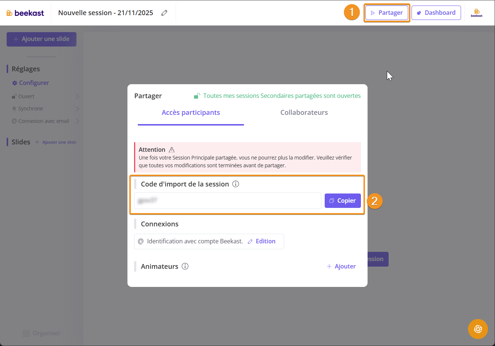495x346 pixels.
Task: Click info icon next to Animateurs
Action: coord(185,266)
